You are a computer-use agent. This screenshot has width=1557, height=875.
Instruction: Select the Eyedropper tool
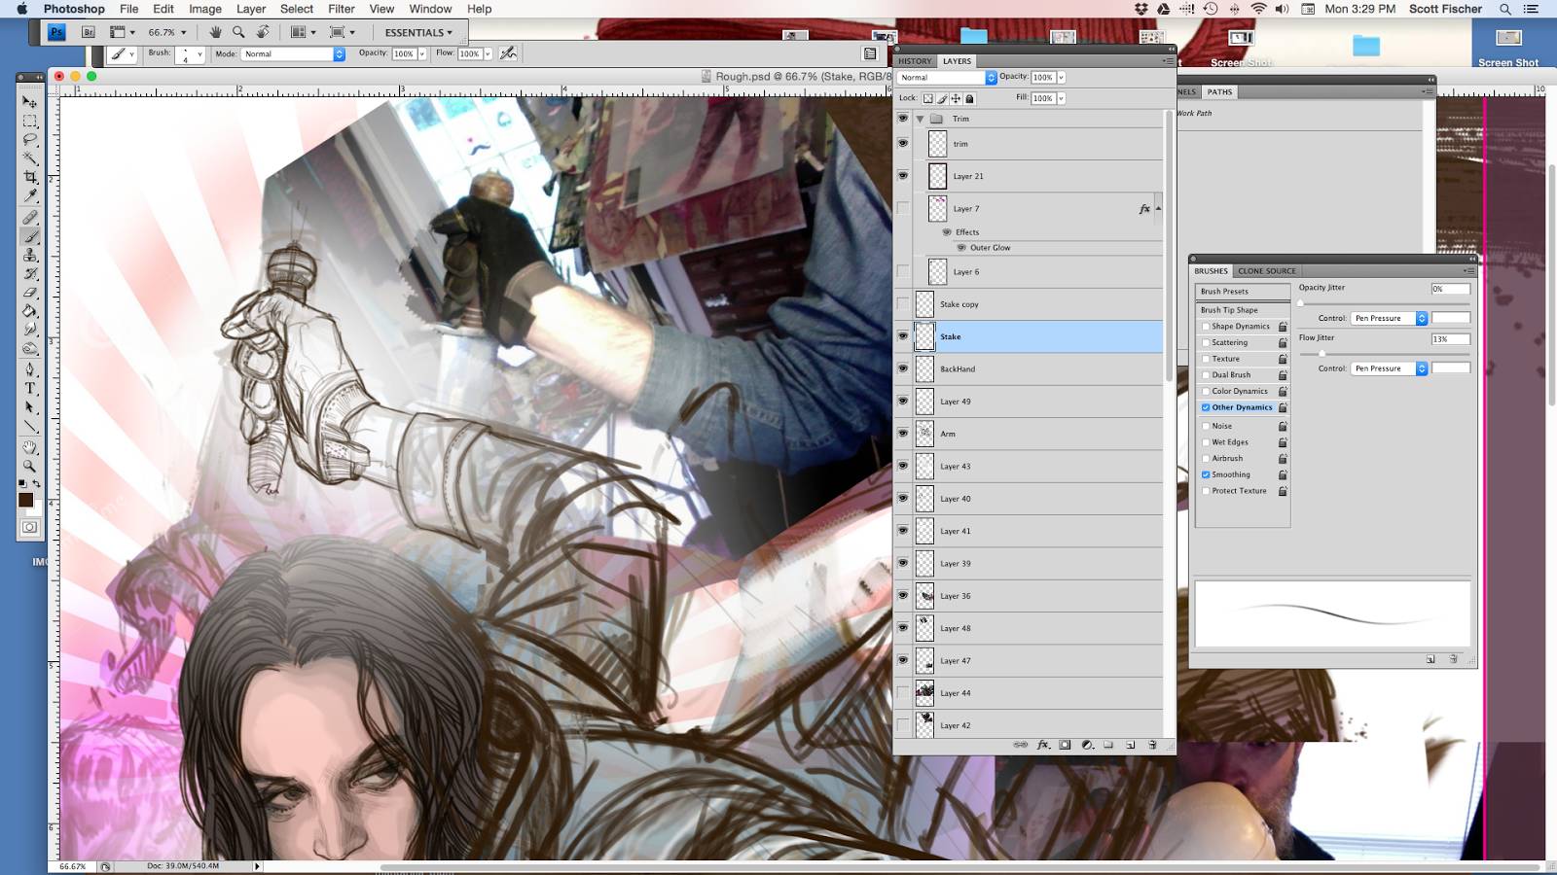coord(30,197)
